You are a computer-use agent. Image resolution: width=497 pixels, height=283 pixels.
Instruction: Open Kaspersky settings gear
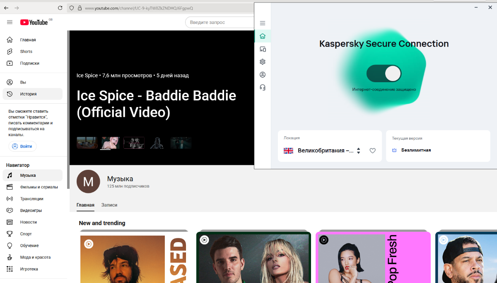tap(263, 62)
